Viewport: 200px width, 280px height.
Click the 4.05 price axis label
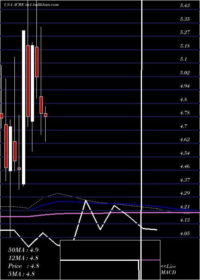(x=185, y=233)
